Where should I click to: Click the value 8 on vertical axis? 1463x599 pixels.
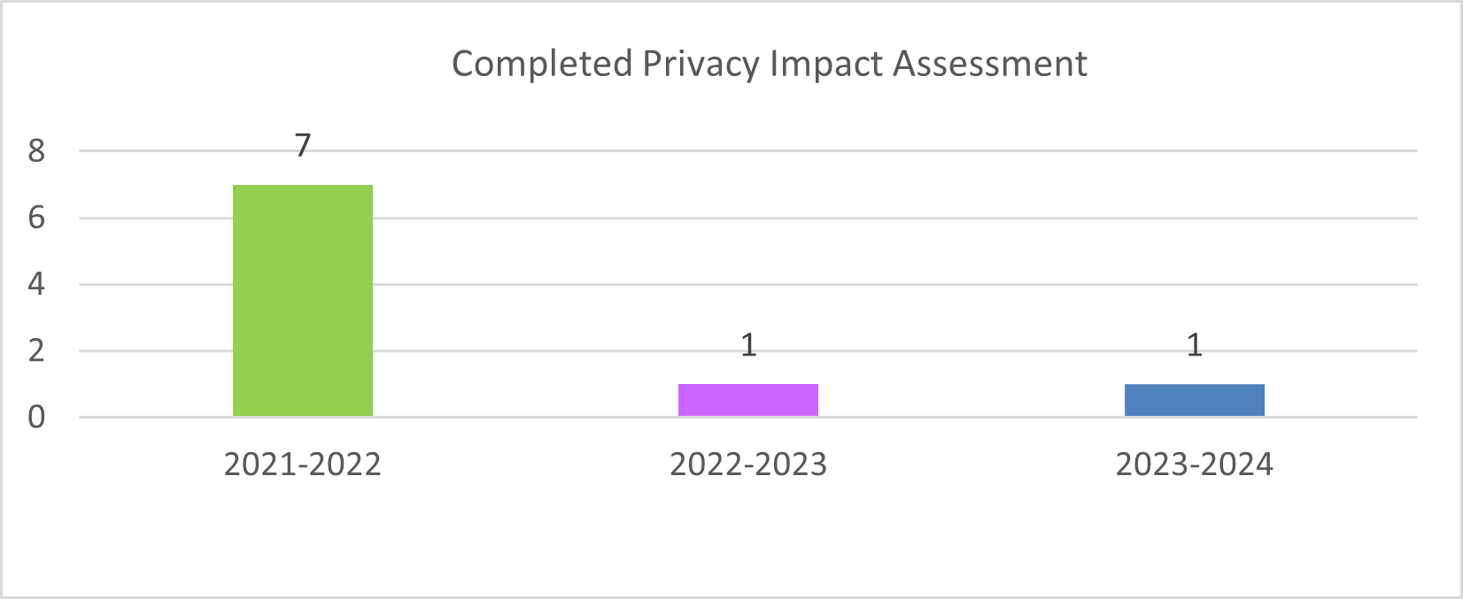36,151
